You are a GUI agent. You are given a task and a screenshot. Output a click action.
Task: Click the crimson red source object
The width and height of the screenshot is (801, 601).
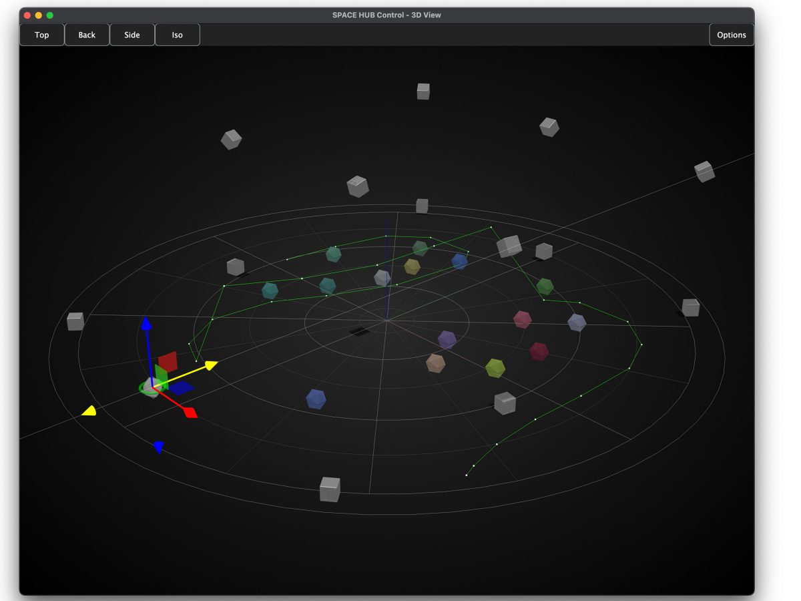pos(539,351)
